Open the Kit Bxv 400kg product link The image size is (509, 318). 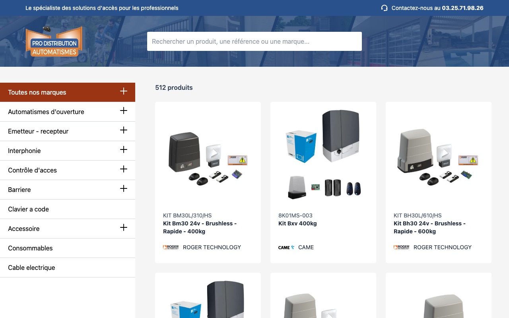tap(297, 223)
